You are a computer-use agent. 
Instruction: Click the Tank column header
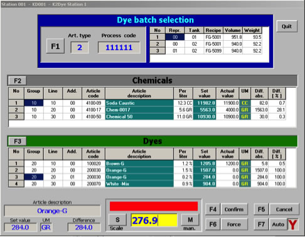195,30
